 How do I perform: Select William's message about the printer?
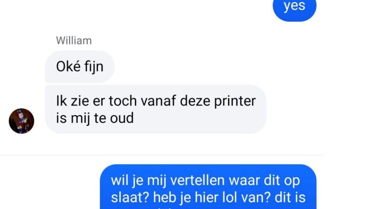(156, 109)
